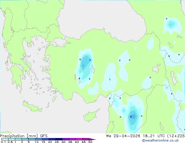Click the "20" legend scale label
This screenshot has width=185, height=143.
(x=50, y=142)
